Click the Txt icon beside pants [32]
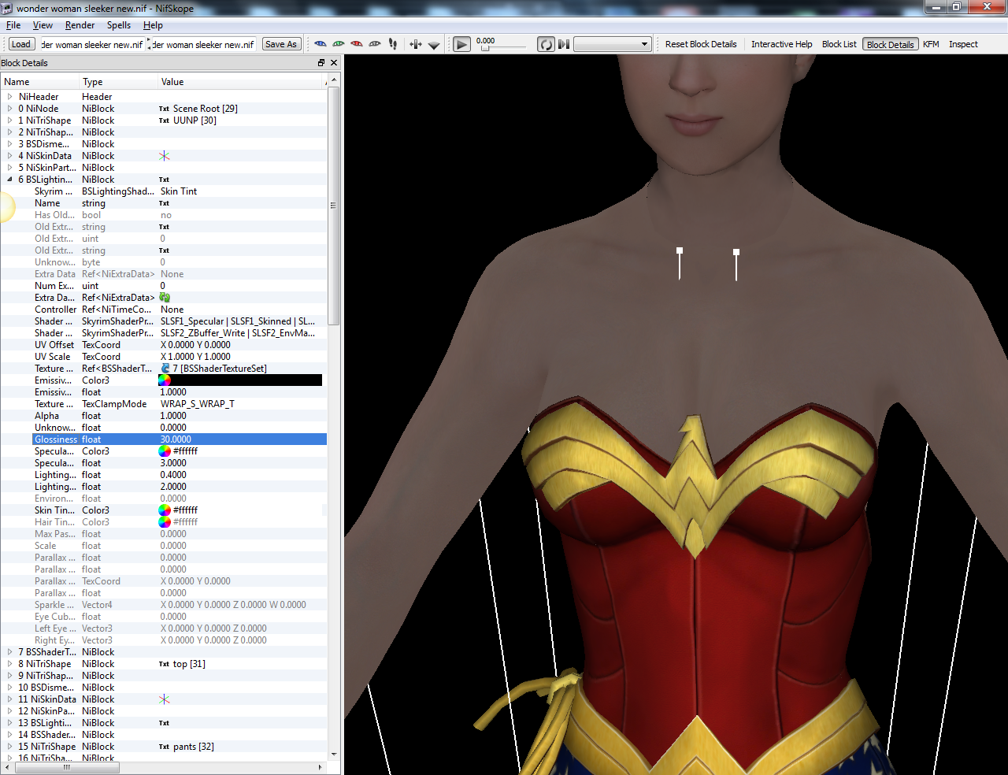 pyautogui.click(x=164, y=747)
